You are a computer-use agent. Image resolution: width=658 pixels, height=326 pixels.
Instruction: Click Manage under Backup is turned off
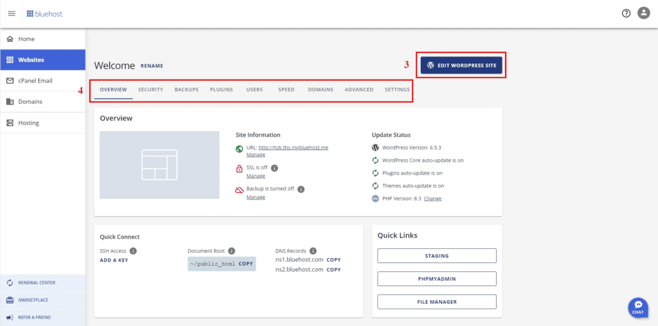click(256, 197)
